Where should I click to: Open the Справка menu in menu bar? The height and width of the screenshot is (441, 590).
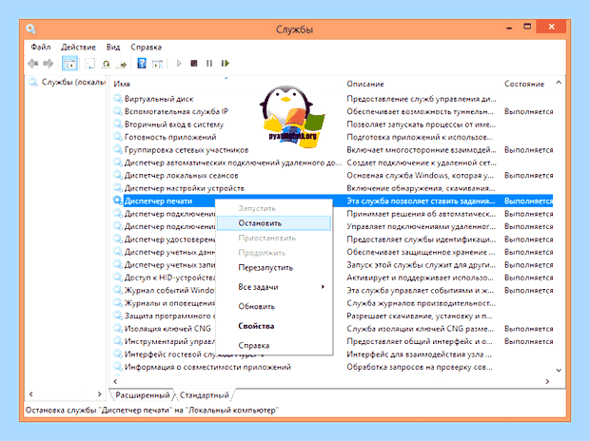[146, 47]
